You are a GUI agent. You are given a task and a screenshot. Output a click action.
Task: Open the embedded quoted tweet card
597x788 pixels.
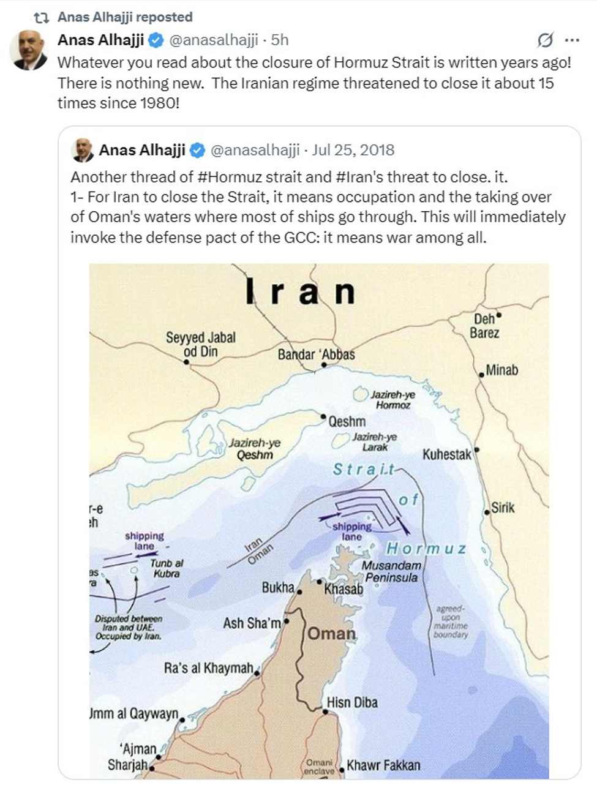pyautogui.click(x=318, y=429)
